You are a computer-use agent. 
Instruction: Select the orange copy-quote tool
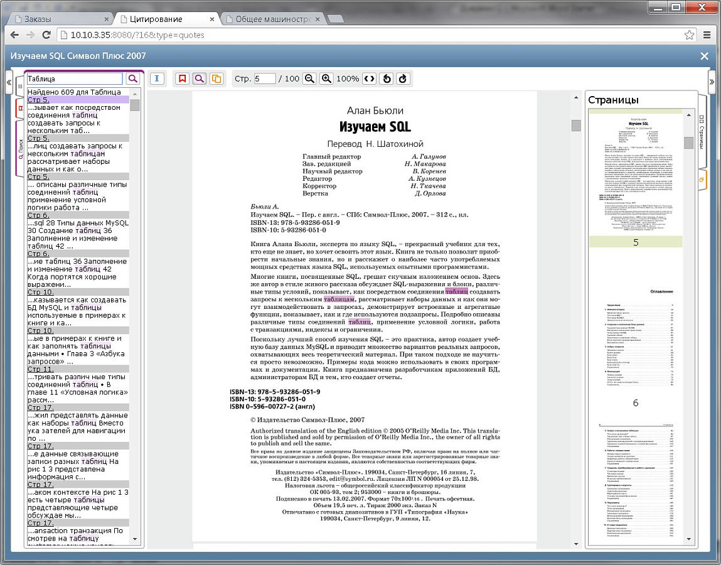tap(216, 78)
